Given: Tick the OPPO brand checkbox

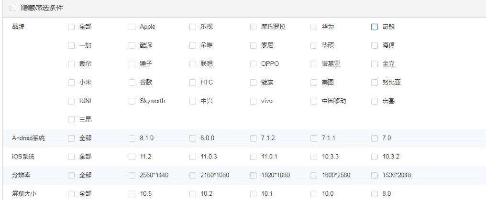Looking at the screenshot, I should pyautogui.click(x=253, y=64).
